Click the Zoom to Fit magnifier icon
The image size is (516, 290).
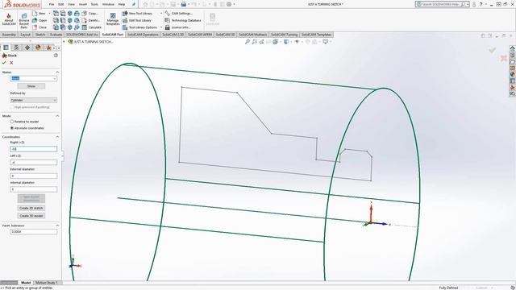click(x=248, y=42)
